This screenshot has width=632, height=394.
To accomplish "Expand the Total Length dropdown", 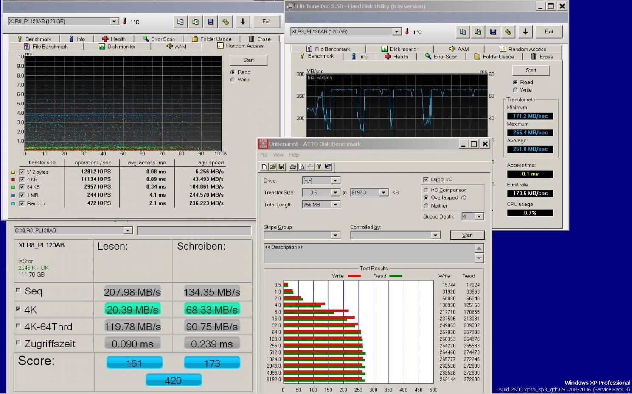I will [335, 205].
